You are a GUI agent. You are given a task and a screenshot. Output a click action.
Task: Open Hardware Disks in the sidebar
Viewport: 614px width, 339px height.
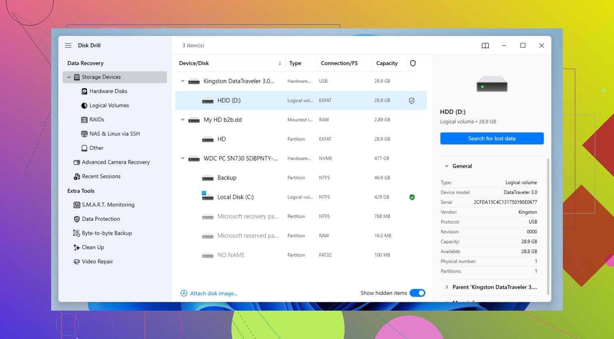[x=108, y=91]
